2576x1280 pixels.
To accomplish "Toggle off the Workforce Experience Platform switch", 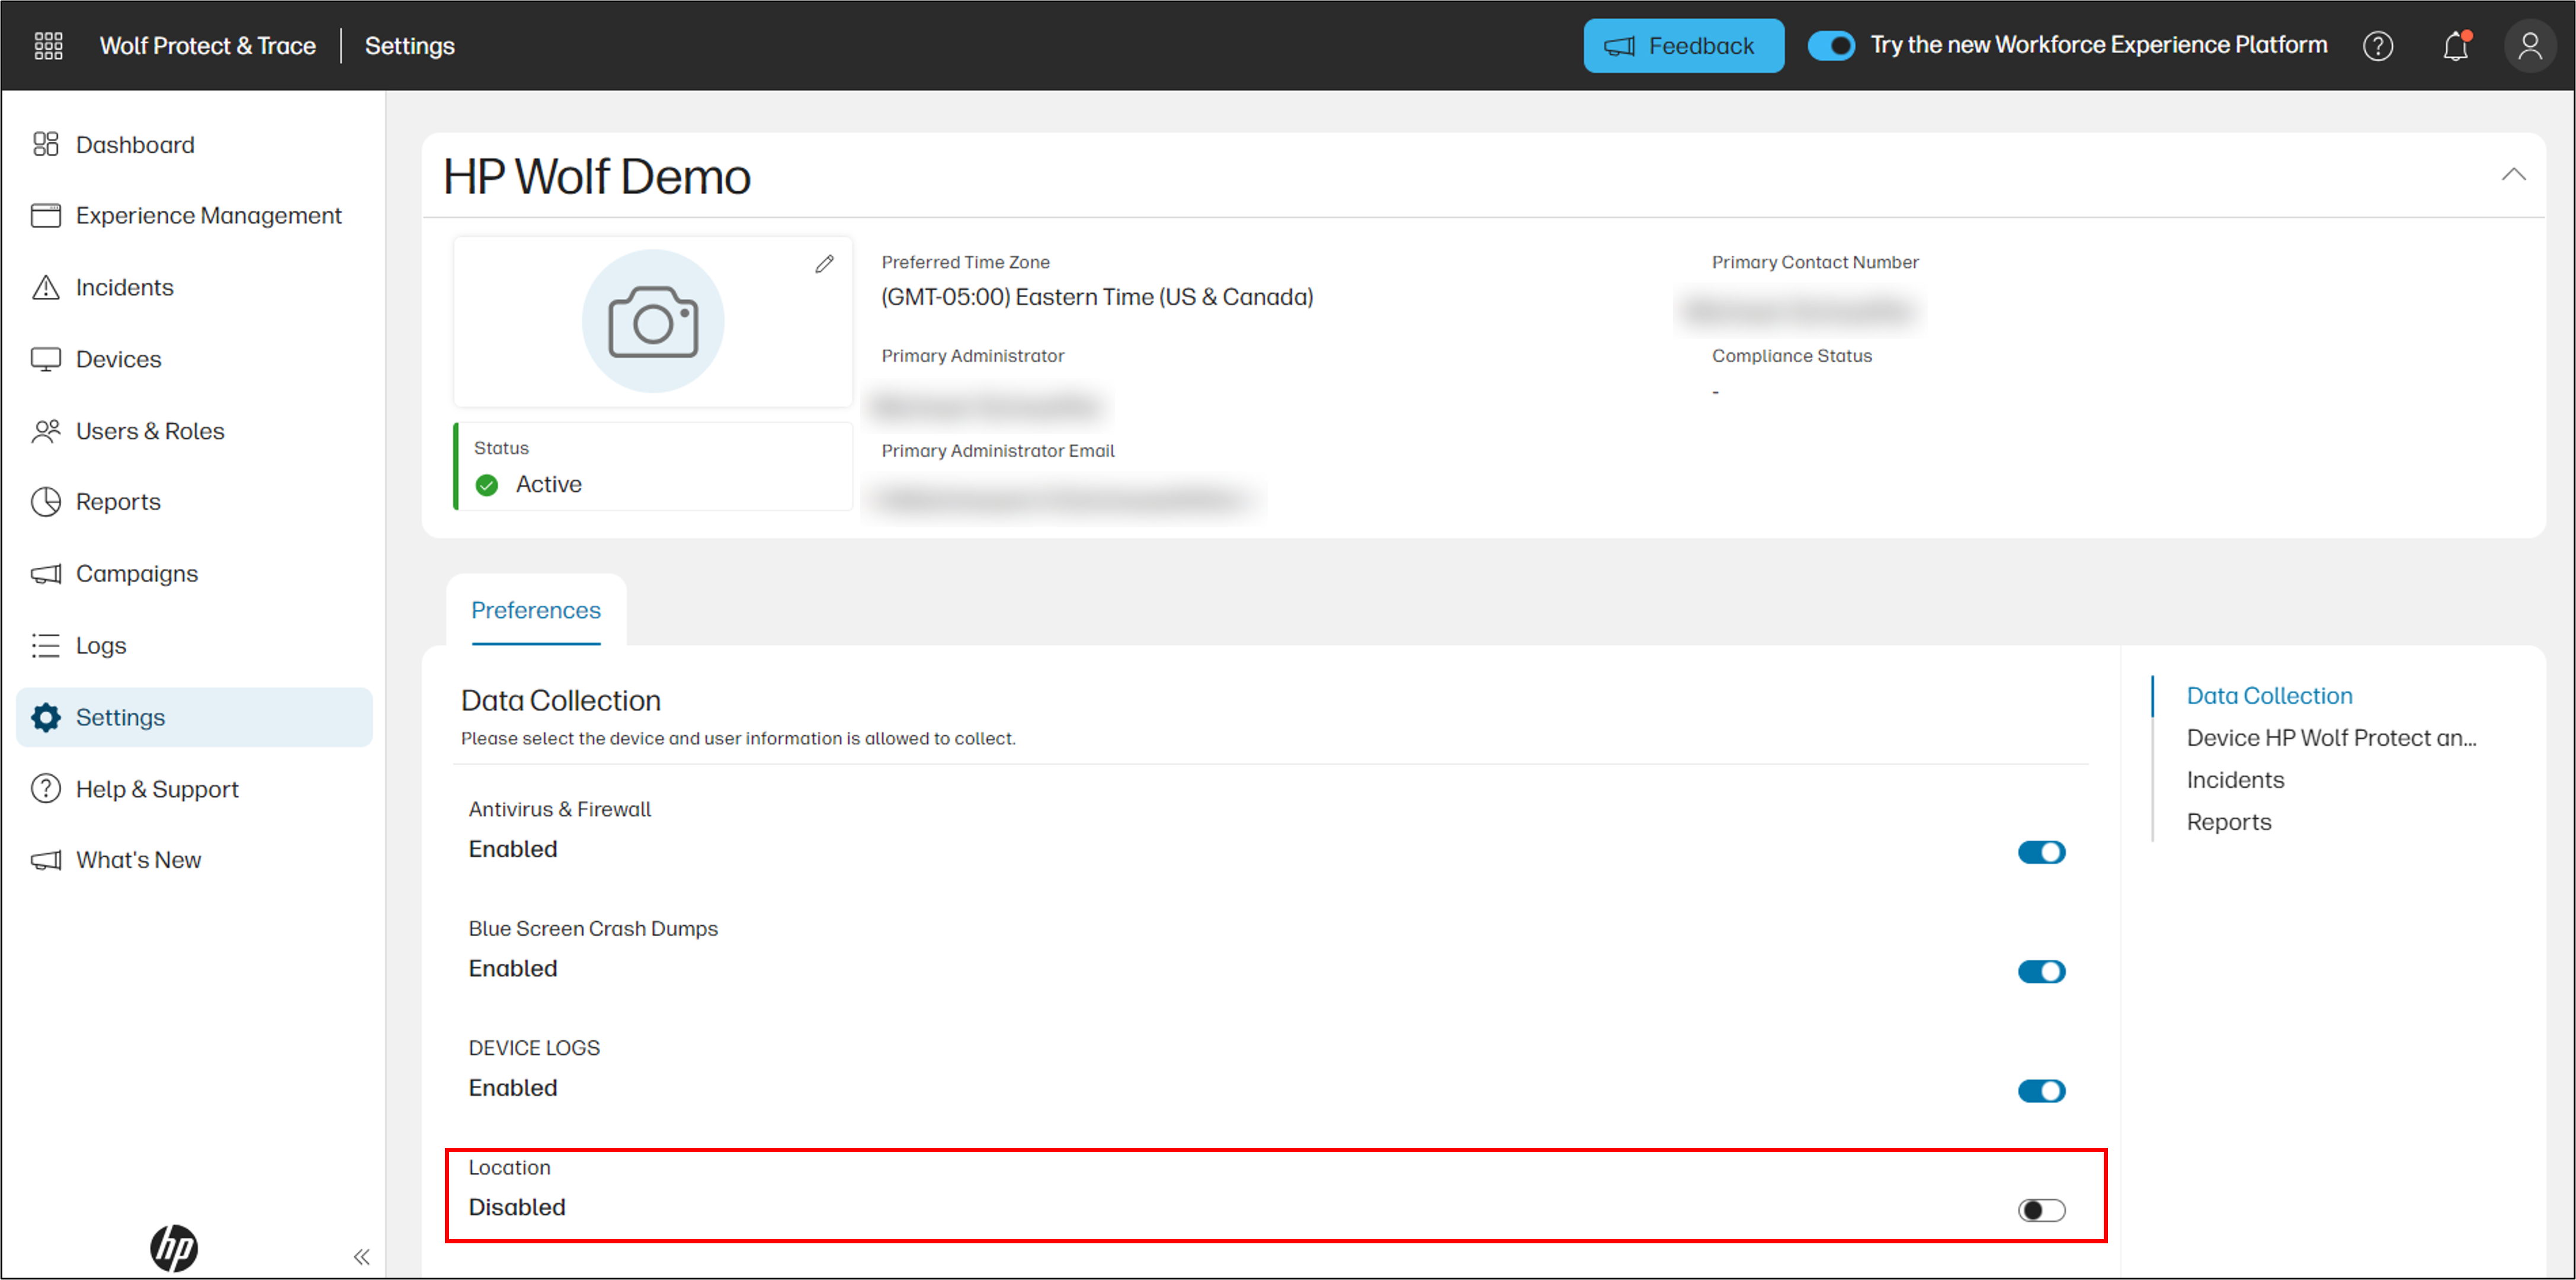I will pyautogui.click(x=1831, y=45).
